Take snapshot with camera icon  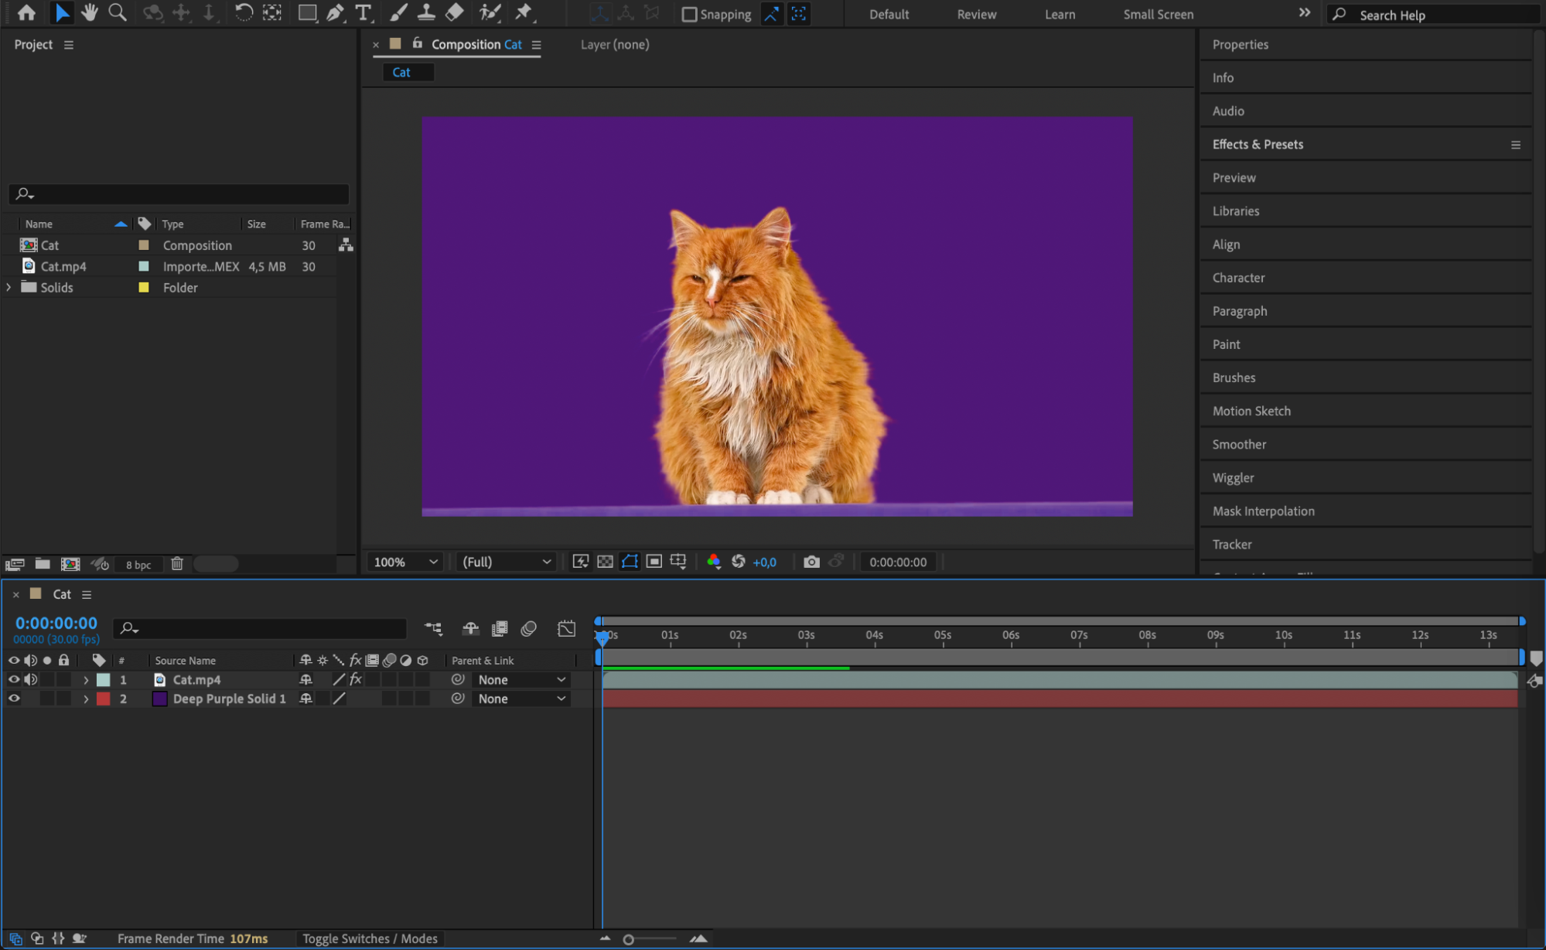click(811, 562)
